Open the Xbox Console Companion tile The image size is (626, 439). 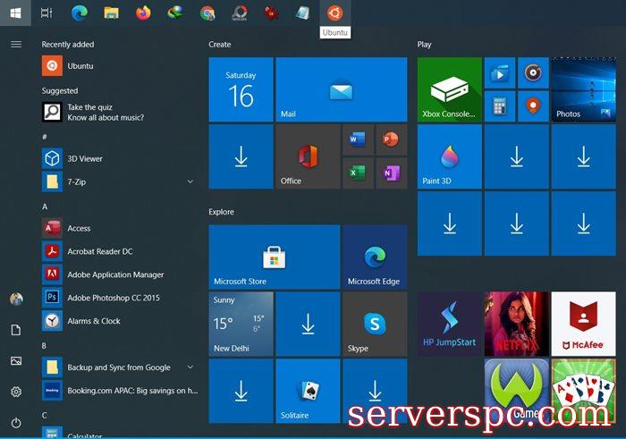pyautogui.click(x=449, y=89)
